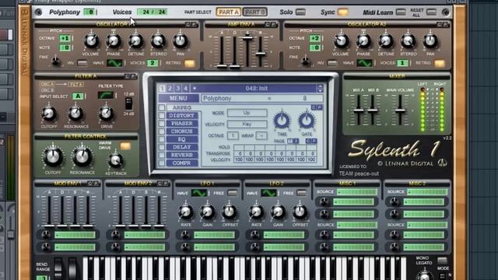Open the PHASER effect tab
The width and height of the screenshot is (498, 280).
pyautogui.click(x=182, y=124)
